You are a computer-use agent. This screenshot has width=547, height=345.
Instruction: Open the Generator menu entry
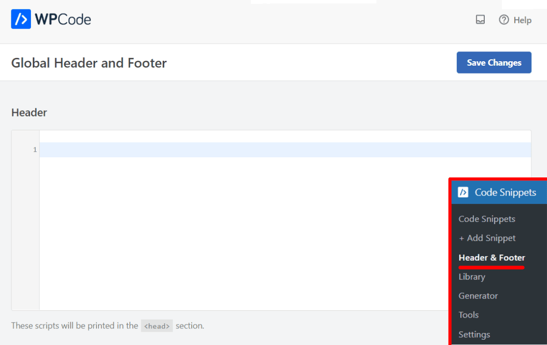pos(478,296)
